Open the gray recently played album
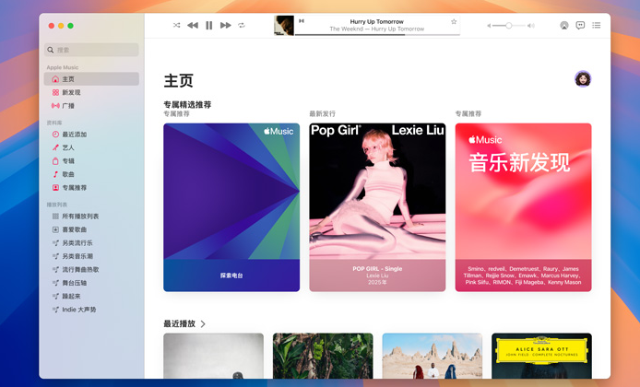This screenshot has width=640, height=387. click(x=213, y=356)
